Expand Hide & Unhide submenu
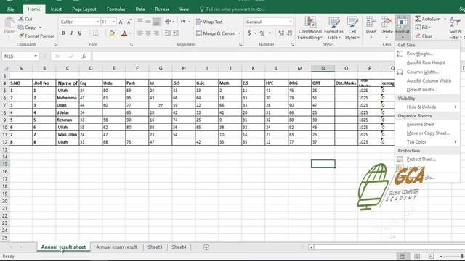 click(428, 107)
